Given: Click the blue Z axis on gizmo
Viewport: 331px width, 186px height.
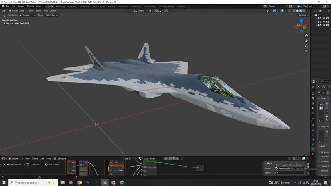Looking at the screenshot, I should click(302, 21).
